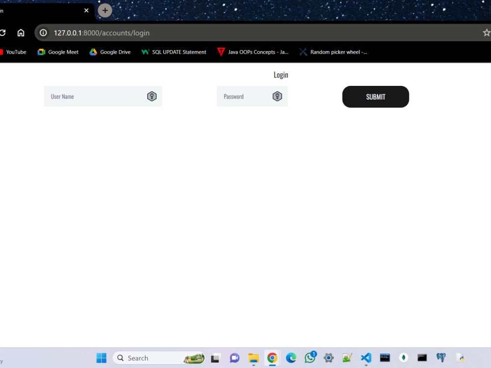This screenshot has width=491, height=368.
Task: Click the taskbar Search box
Action: 159,358
